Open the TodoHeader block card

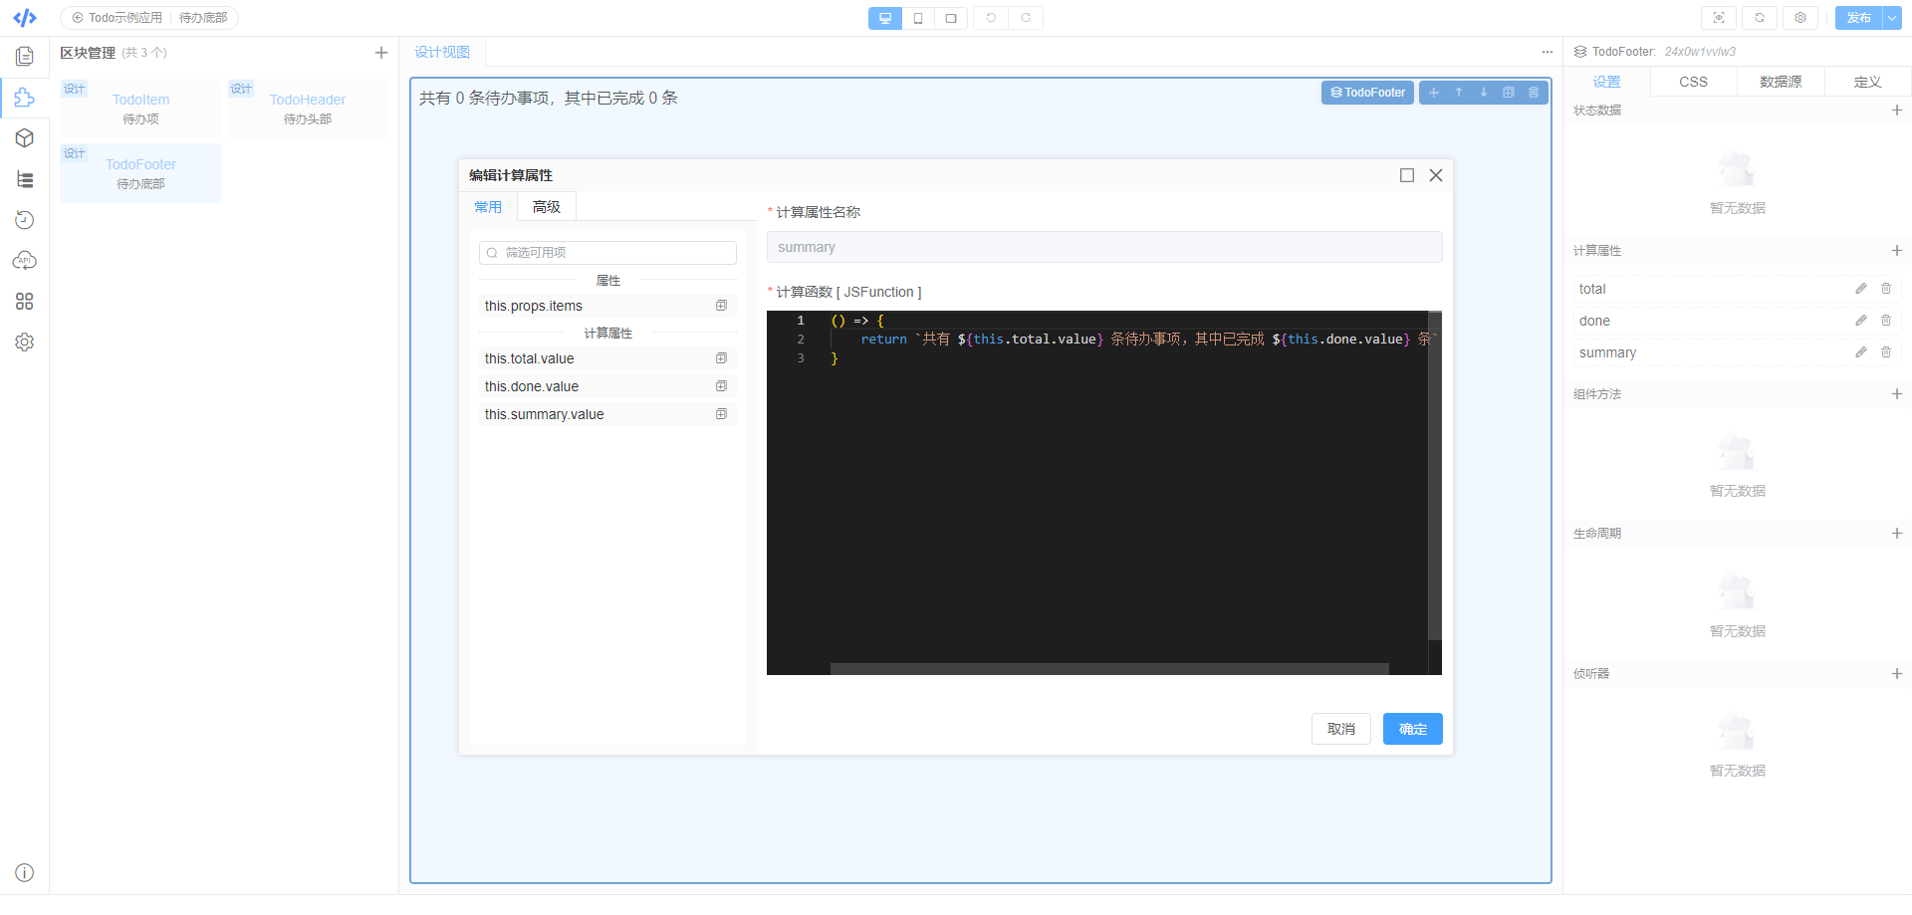coord(308,109)
